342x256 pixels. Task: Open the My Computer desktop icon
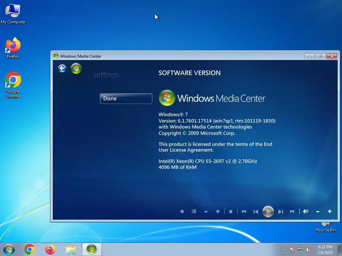(13, 14)
